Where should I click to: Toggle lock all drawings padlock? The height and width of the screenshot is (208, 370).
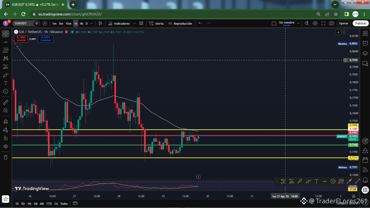click(6, 138)
